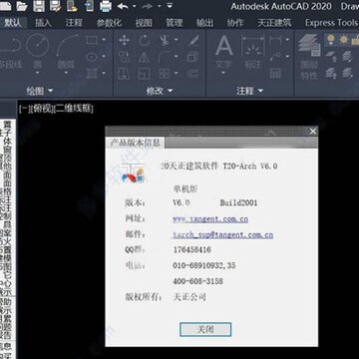Screen dimensions: 359x359
Task: Click the 关闭 button in the dialog
Action: pyautogui.click(x=205, y=329)
